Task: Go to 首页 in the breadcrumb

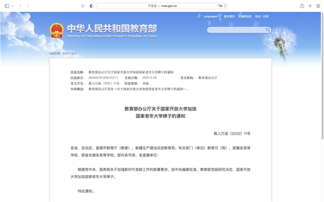Action: [65, 53]
